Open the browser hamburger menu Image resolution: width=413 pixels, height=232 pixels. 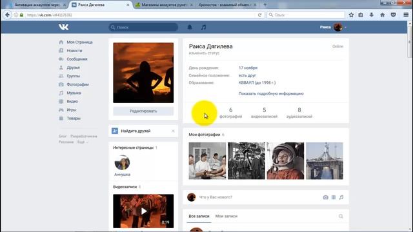click(406, 15)
